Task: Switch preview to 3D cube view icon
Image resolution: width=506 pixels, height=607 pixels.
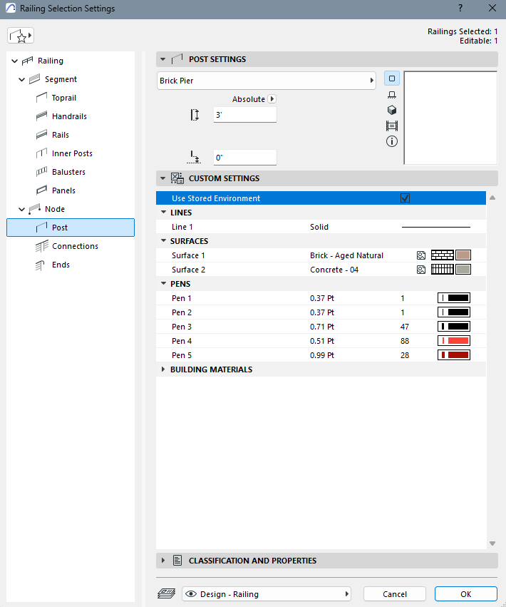Action: (x=392, y=110)
